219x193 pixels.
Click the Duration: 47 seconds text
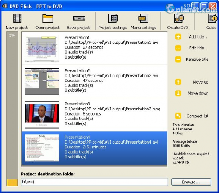click(x=84, y=81)
